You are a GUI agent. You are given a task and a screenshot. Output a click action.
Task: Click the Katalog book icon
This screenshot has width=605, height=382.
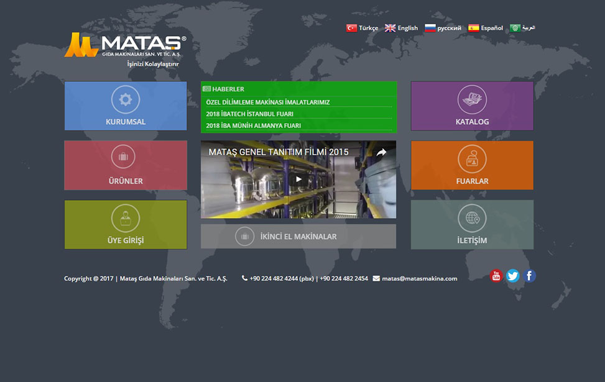tap(472, 99)
